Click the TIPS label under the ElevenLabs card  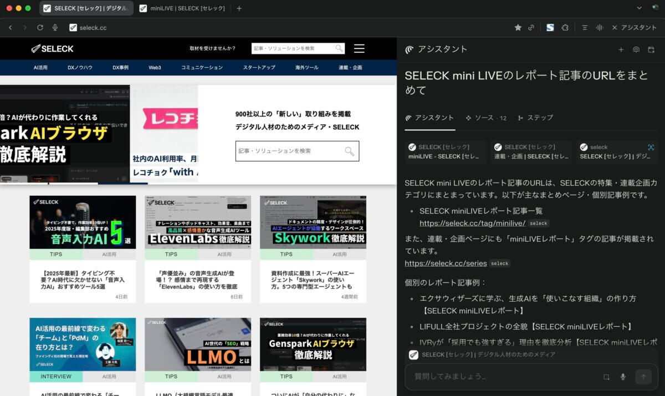click(171, 255)
